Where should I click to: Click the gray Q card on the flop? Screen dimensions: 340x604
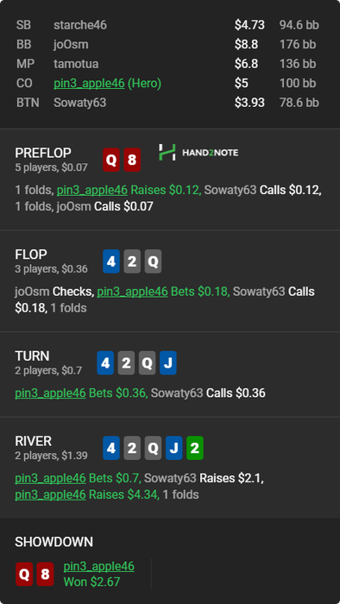click(153, 261)
